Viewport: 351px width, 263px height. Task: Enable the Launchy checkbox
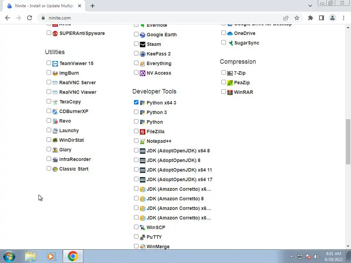(x=49, y=130)
